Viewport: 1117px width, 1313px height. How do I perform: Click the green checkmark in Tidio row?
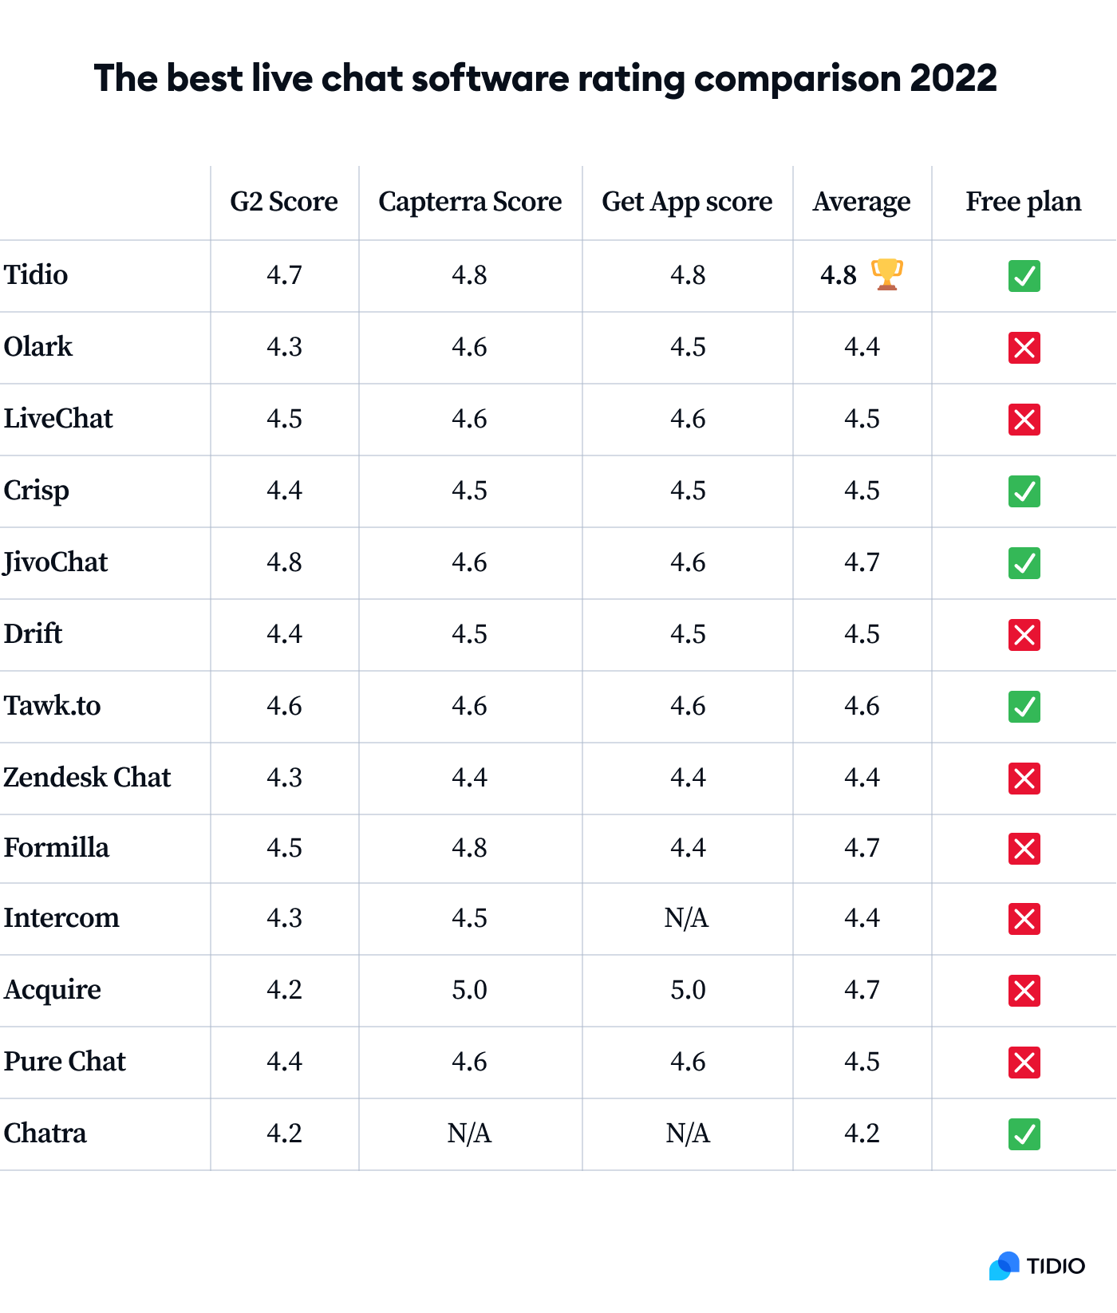[x=1024, y=276]
